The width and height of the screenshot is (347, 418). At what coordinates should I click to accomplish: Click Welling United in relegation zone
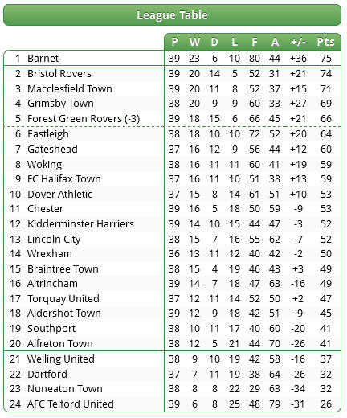point(61,359)
